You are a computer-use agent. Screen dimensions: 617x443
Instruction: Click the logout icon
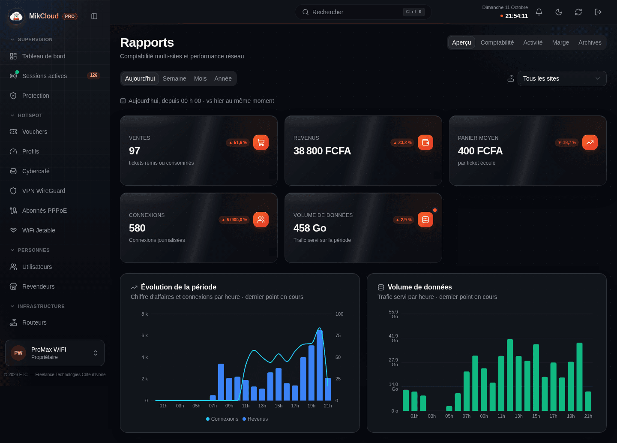[598, 12]
